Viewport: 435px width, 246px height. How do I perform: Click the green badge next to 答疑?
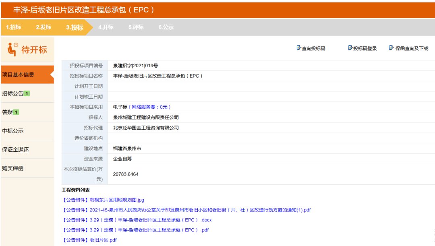tap(16, 112)
